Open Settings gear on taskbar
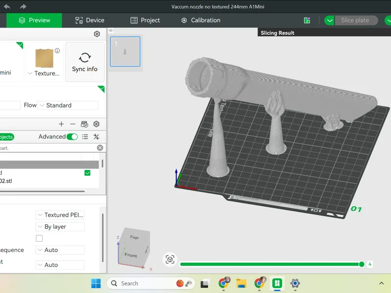The height and width of the screenshot is (293, 391). pos(295,283)
